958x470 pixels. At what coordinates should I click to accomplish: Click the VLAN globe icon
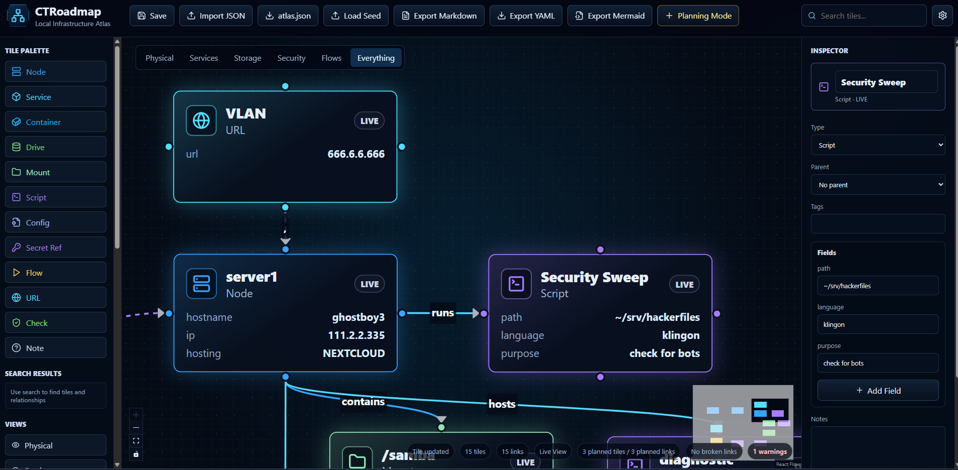click(x=201, y=121)
